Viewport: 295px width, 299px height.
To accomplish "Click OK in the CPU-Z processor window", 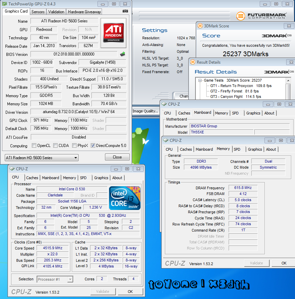I will pyautogui.click(x=130, y=292).
